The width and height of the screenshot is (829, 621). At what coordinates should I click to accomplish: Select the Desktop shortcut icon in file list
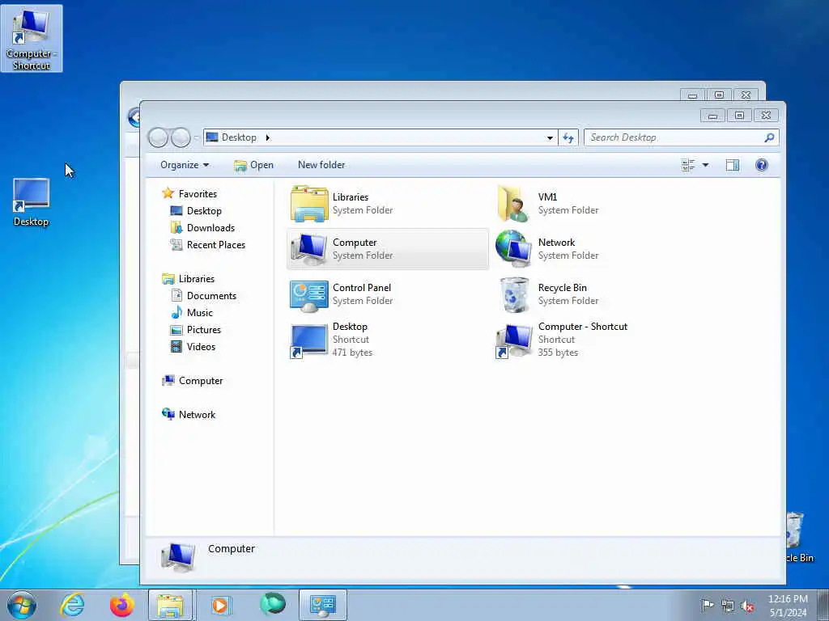click(x=308, y=341)
